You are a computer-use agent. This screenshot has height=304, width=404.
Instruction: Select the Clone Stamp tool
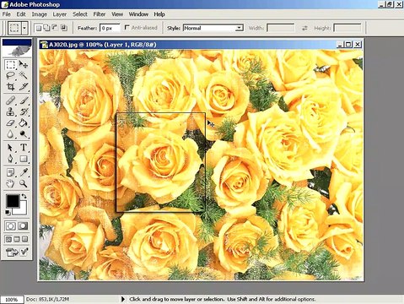(10, 111)
